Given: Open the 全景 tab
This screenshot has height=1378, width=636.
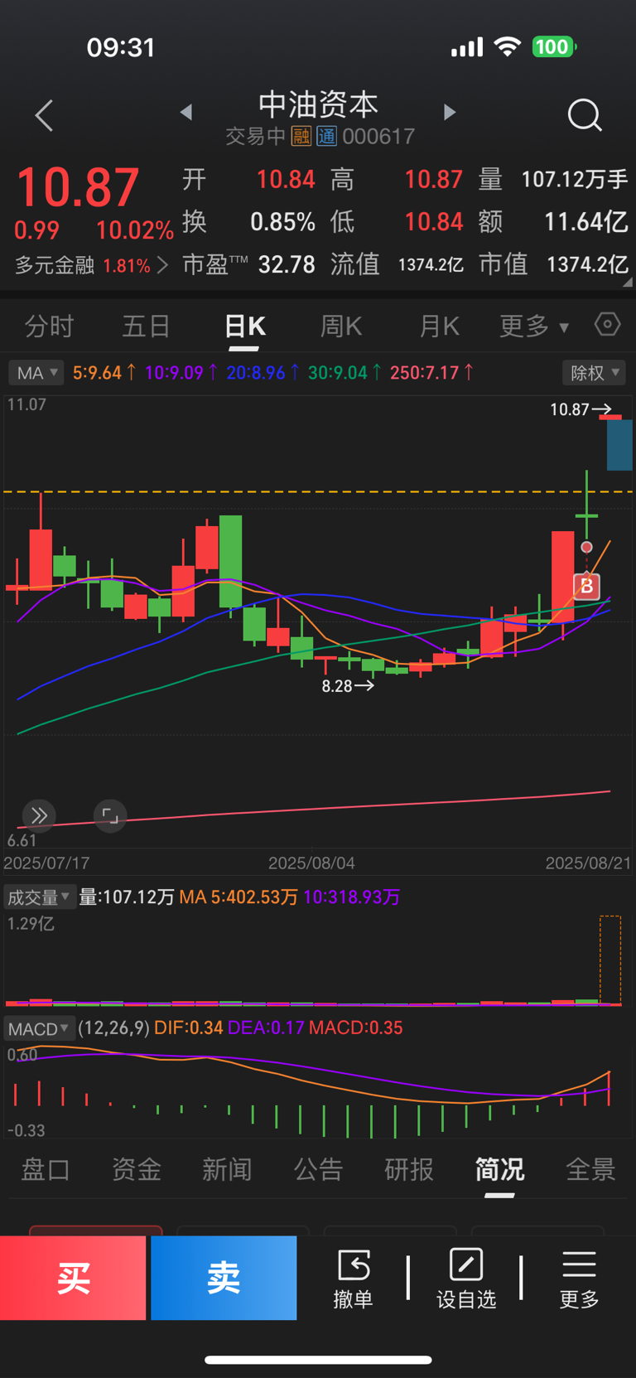Looking at the screenshot, I should click(x=590, y=1169).
